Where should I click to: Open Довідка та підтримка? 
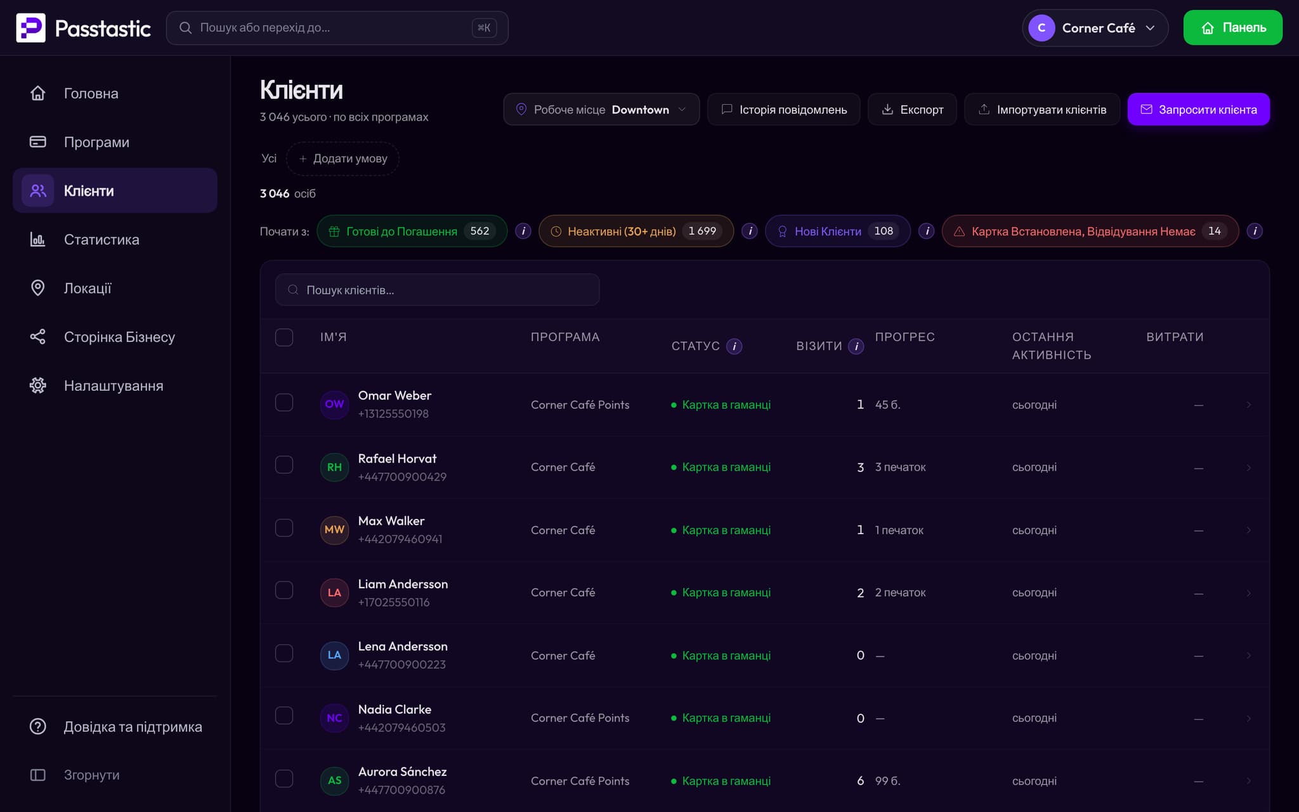pos(115,727)
